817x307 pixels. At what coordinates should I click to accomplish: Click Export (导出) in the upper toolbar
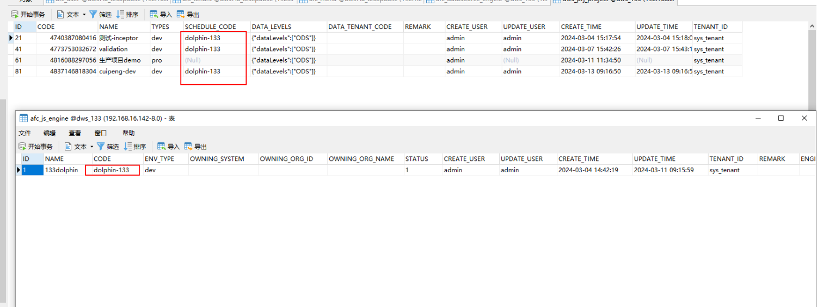188,15
